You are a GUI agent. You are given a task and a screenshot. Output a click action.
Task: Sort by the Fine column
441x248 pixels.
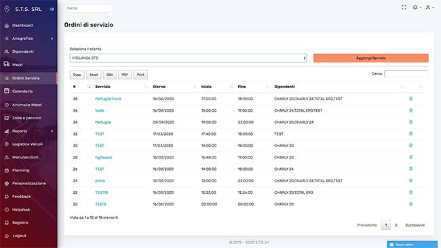pos(254,87)
